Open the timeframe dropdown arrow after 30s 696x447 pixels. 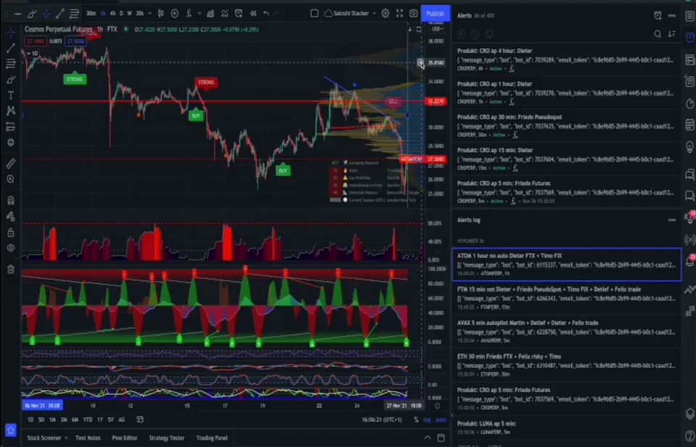[149, 14]
